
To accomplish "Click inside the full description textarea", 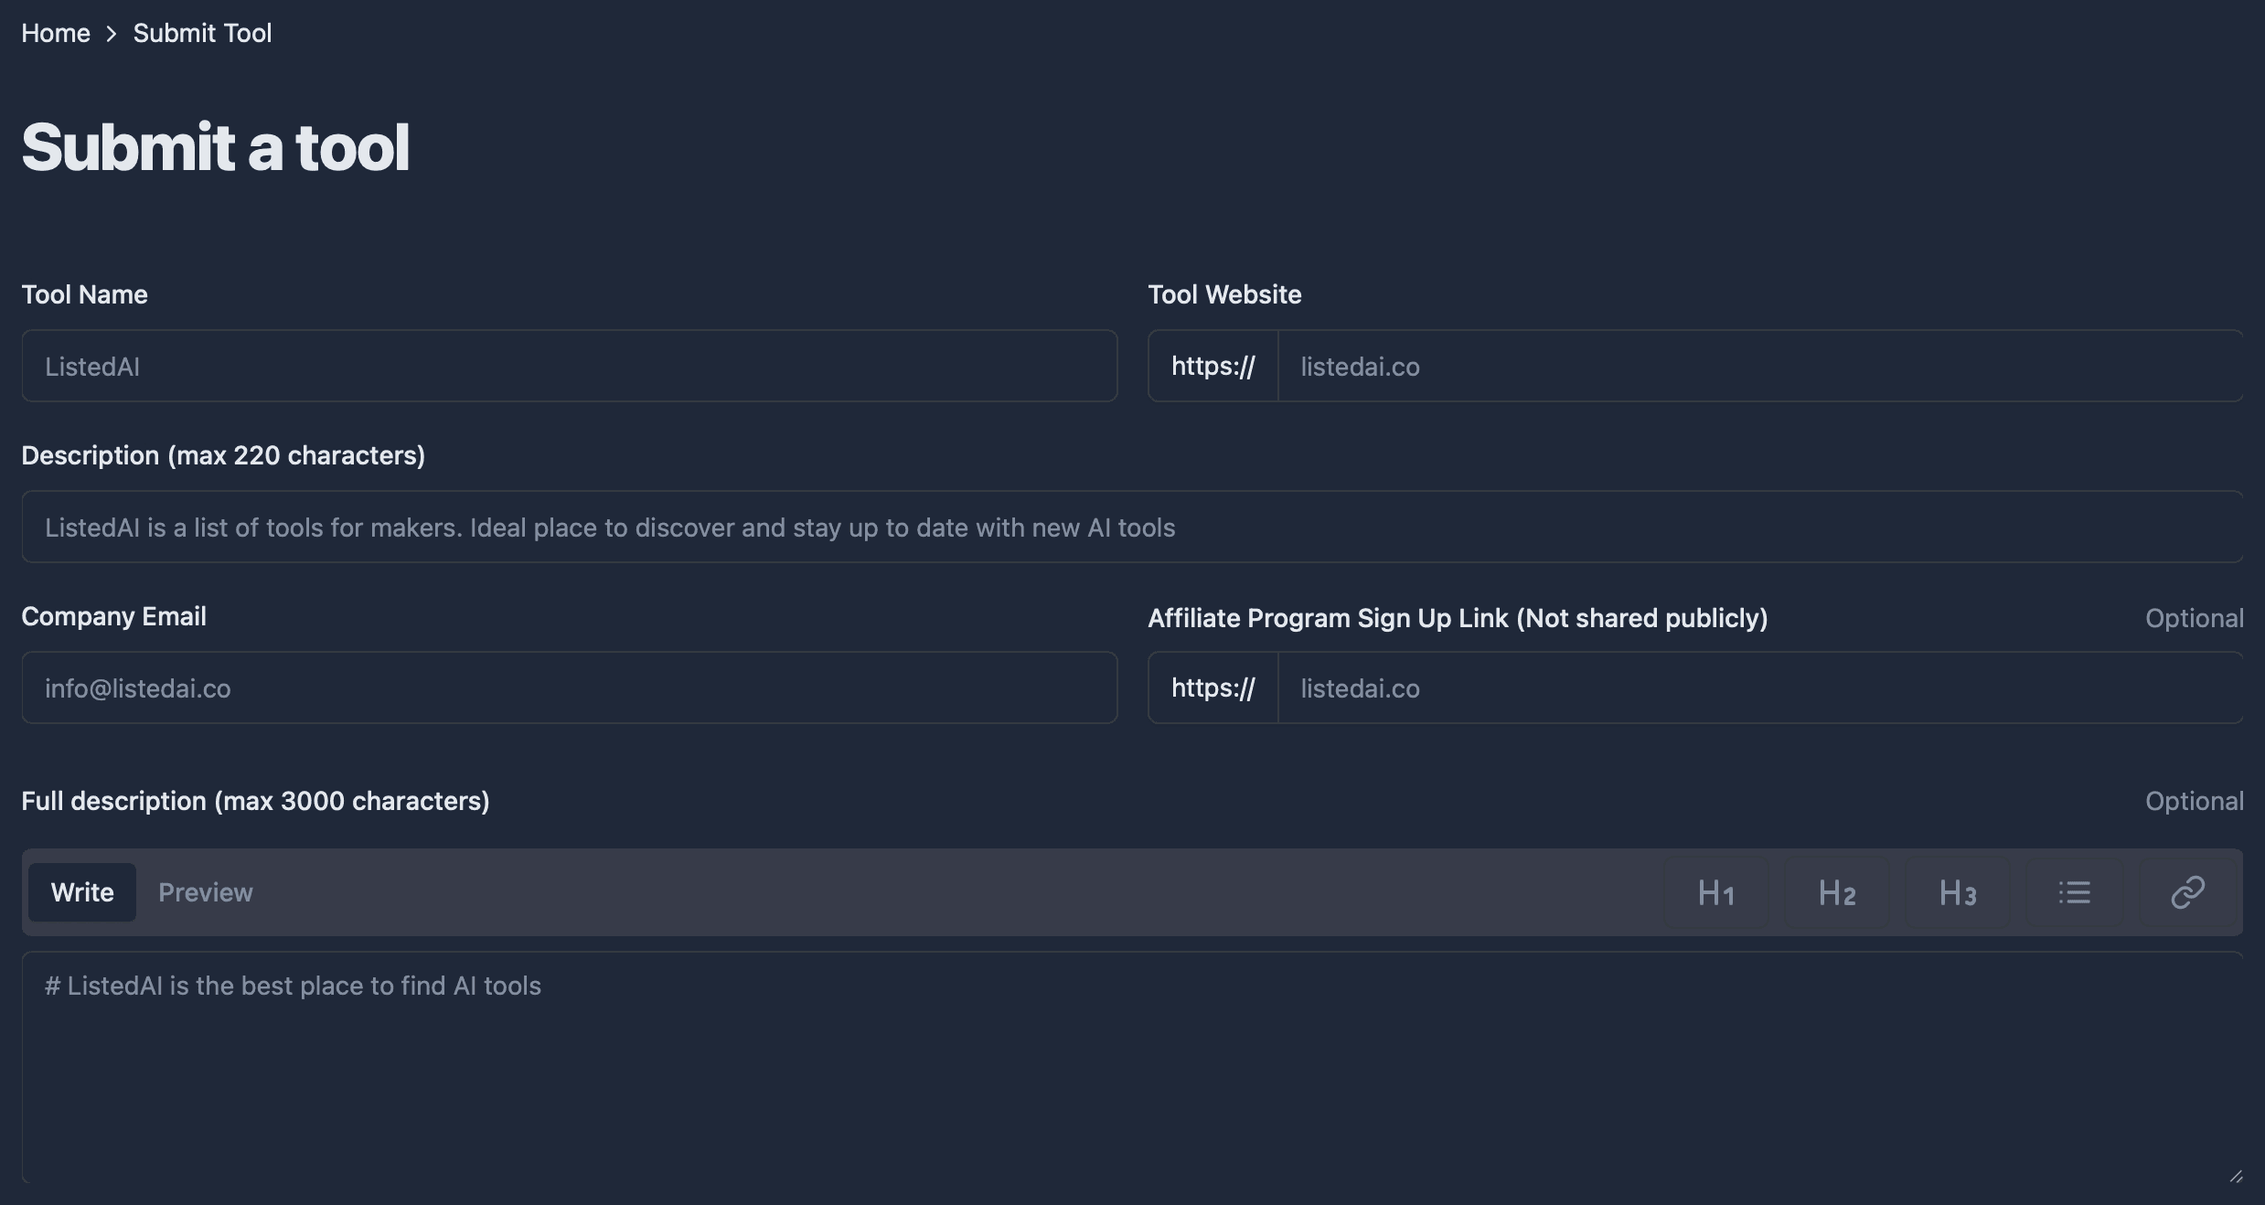I will [x=1132, y=1068].
